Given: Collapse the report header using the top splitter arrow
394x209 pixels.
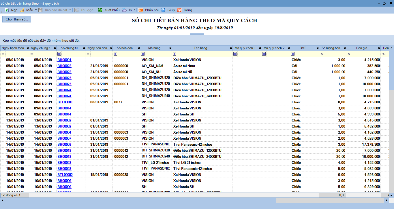Looking at the screenshot, I should pos(197,34).
